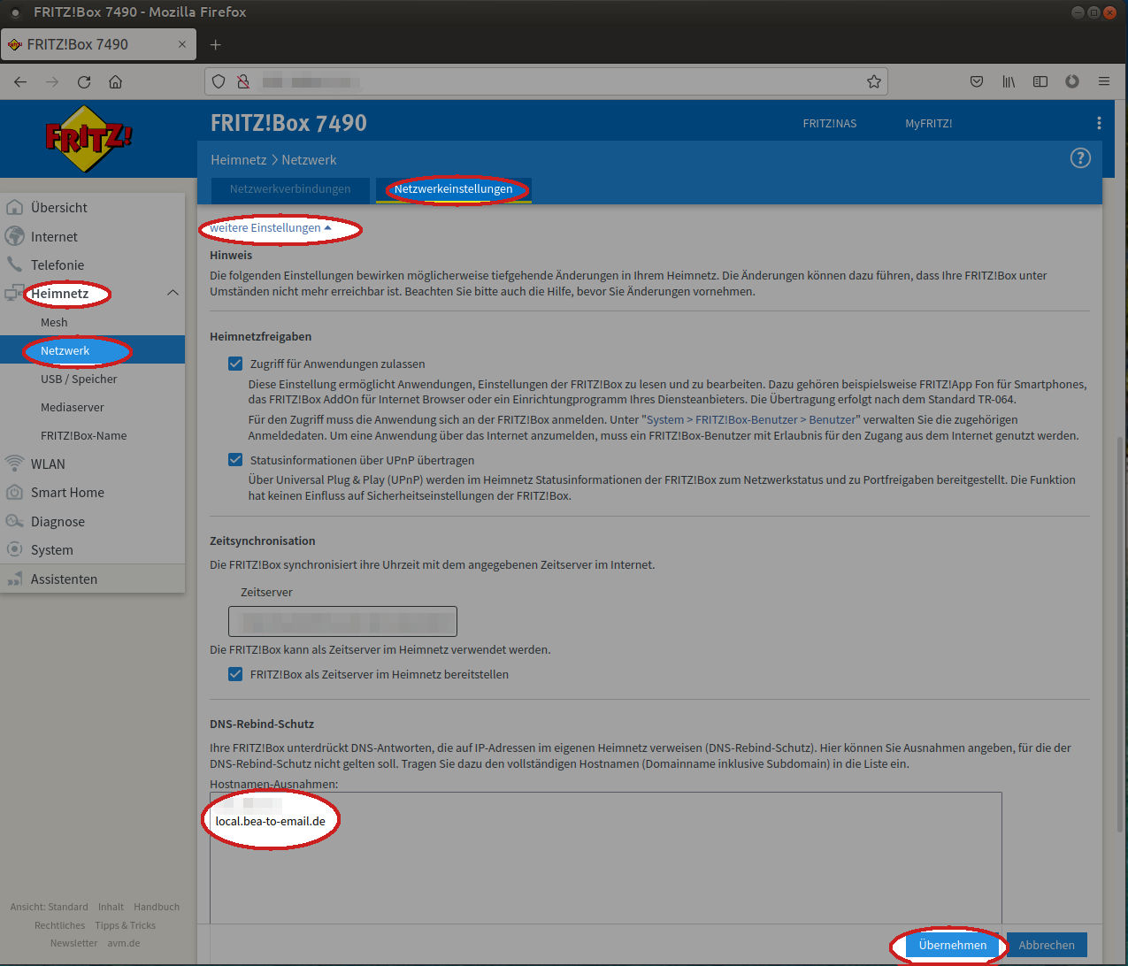The image size is (1128, 966).
Task: Toggle the browser sidebar view
Action: click(x=1040, y=81)
